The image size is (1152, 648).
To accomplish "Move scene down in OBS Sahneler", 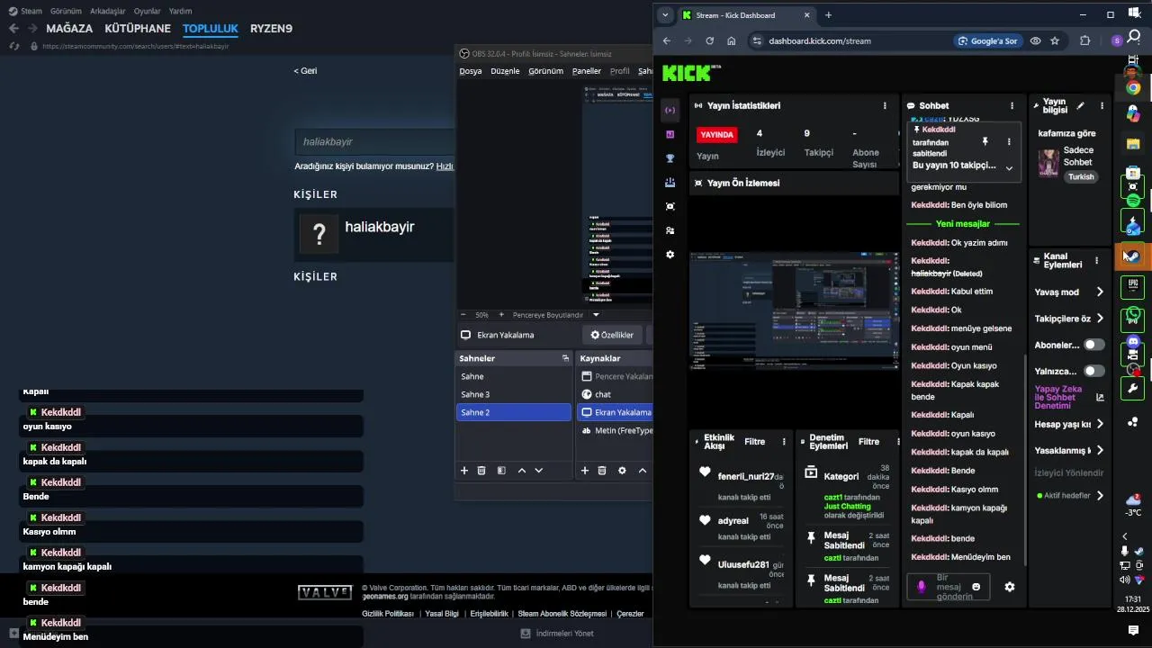I will click(x=539, y=471).
